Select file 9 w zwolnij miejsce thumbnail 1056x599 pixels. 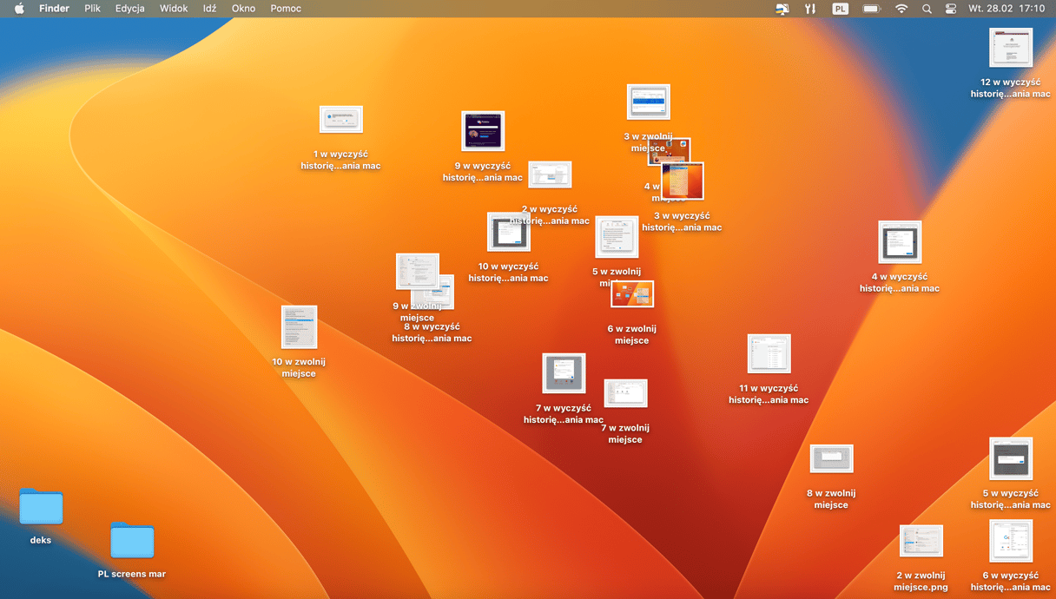(418, 272)
